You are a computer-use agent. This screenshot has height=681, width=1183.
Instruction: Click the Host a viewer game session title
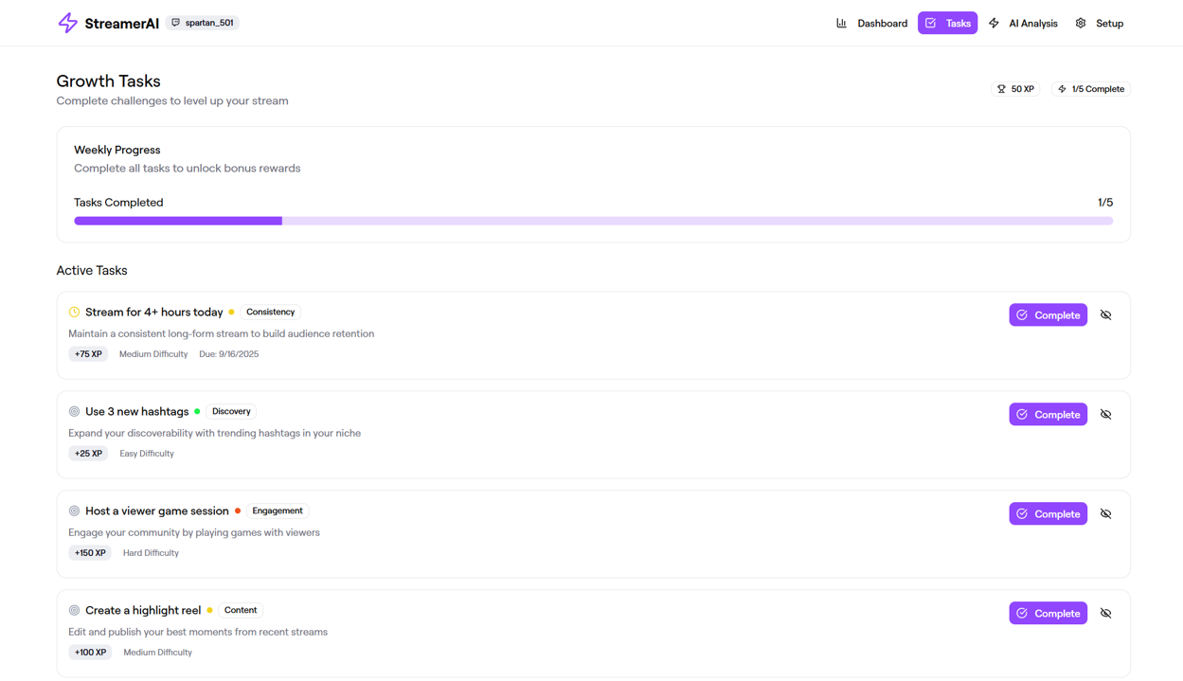[157, 511]
